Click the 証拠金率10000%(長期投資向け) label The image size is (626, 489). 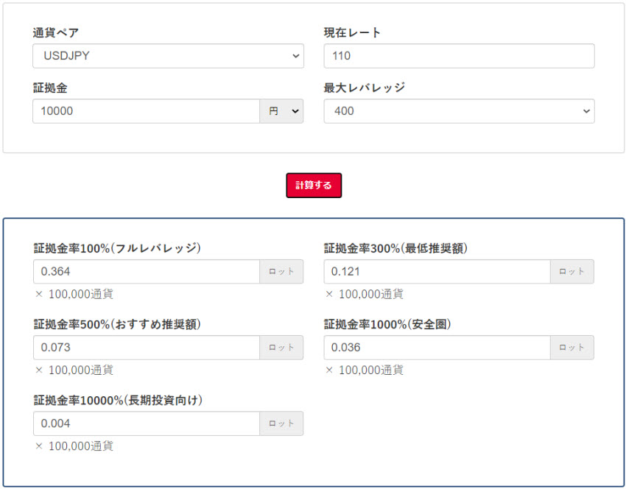[x=118, y=400]
